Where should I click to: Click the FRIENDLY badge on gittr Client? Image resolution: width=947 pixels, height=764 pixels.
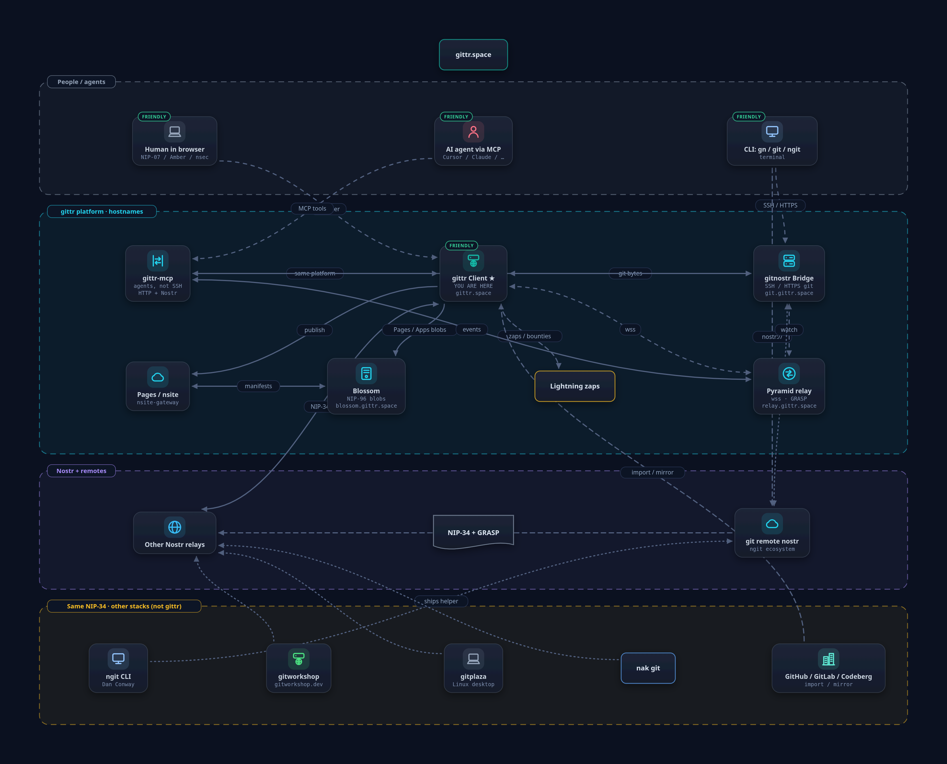(x=461, y=246)
